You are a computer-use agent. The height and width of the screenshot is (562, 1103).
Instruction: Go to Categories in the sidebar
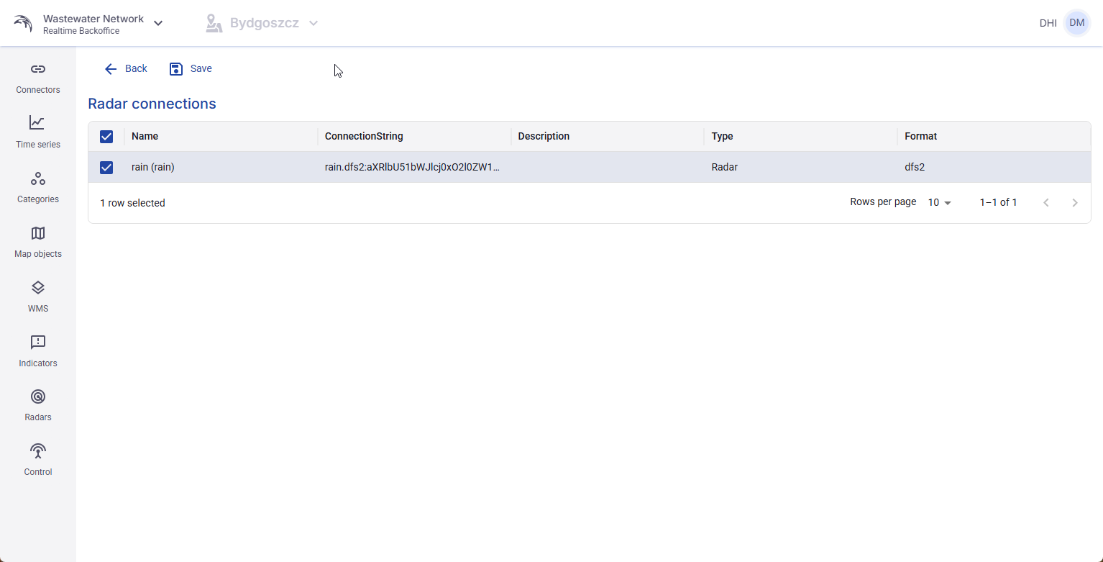(x=38, y=187)
